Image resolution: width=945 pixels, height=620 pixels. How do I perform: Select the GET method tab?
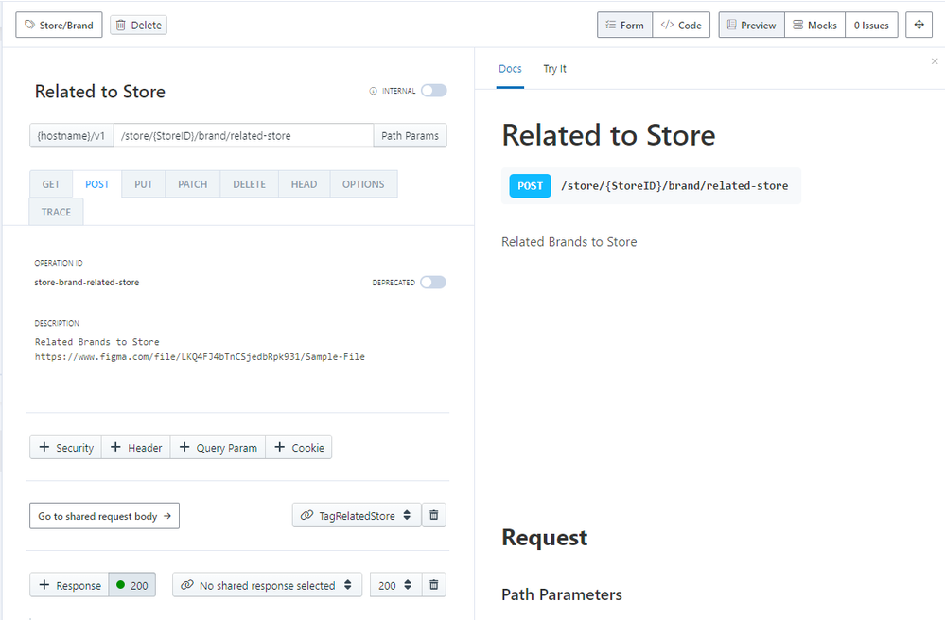51,184
